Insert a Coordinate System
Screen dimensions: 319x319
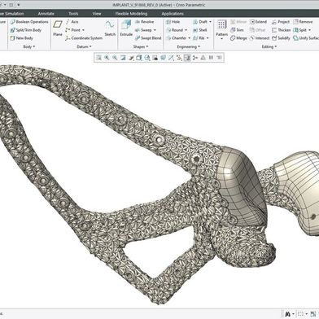pyautogui.click(x=84, y=38)
